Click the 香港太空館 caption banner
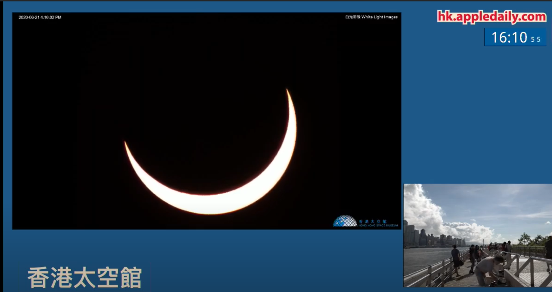Screen dimensions: 552x292 click(84, 277)
